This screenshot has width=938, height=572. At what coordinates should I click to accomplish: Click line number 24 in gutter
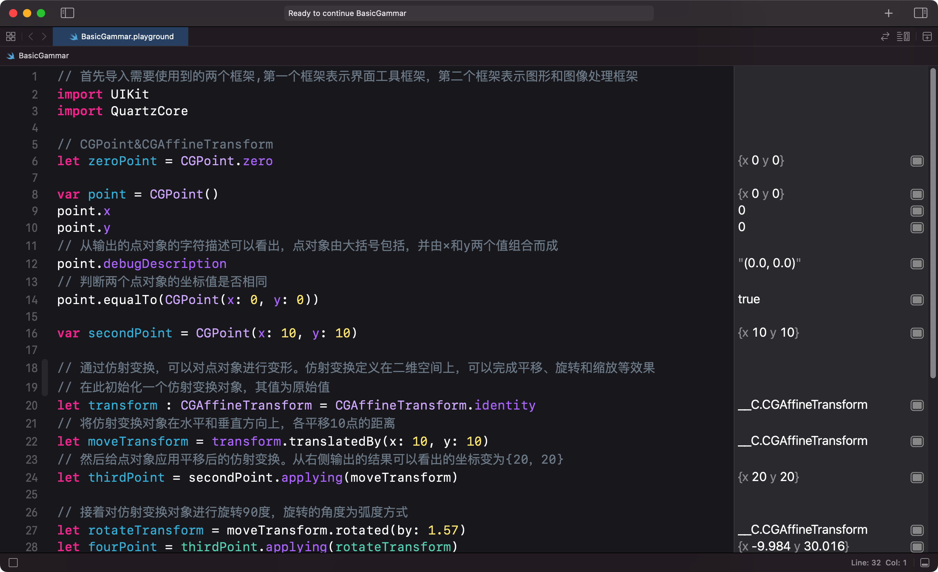pyautogui.click(x=32, y=478)
